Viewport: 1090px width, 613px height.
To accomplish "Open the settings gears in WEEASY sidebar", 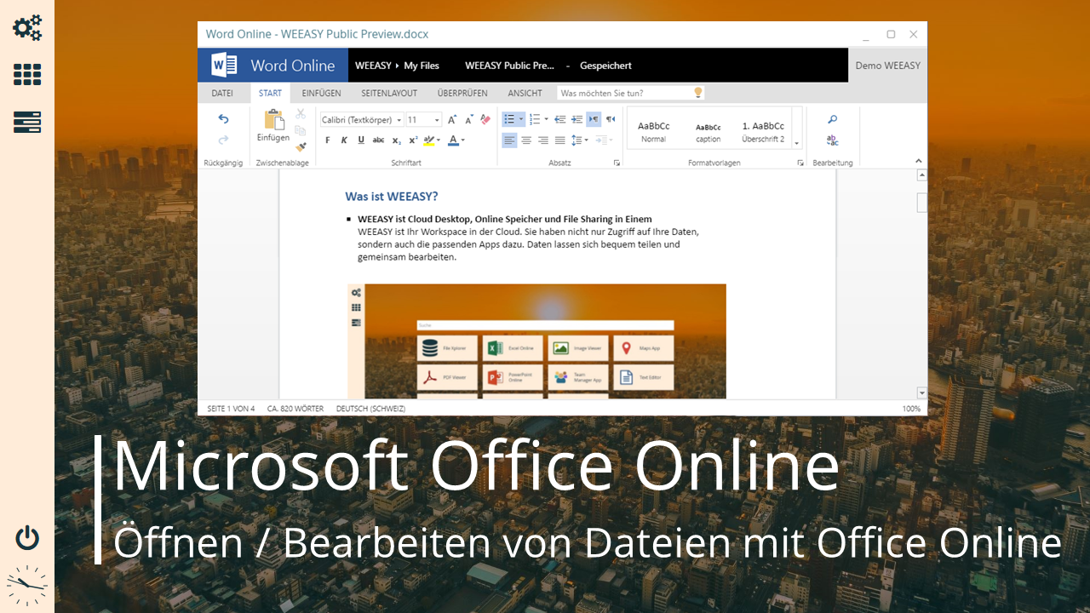I will click(x=27, y=27).
